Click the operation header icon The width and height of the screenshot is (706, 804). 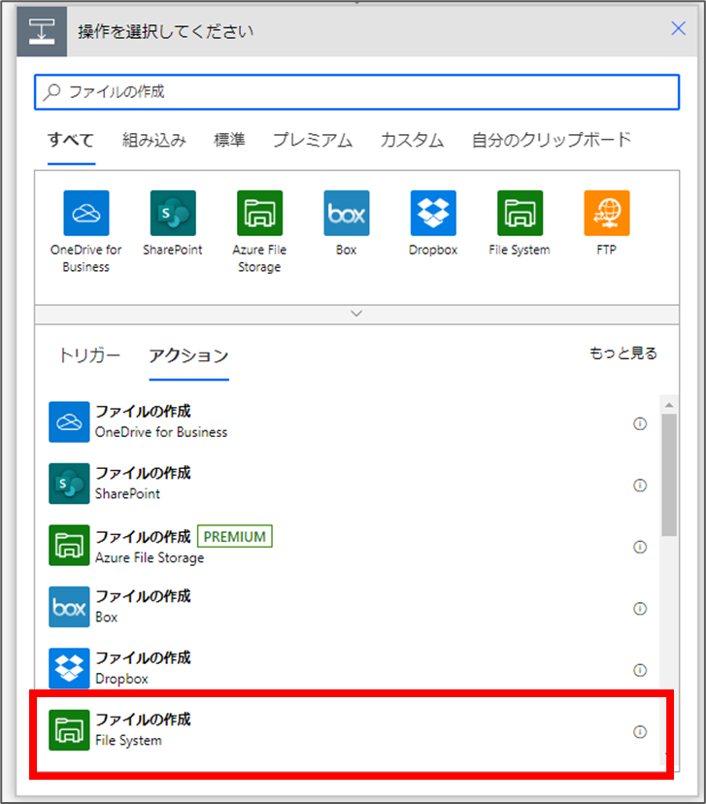(42, 31)
